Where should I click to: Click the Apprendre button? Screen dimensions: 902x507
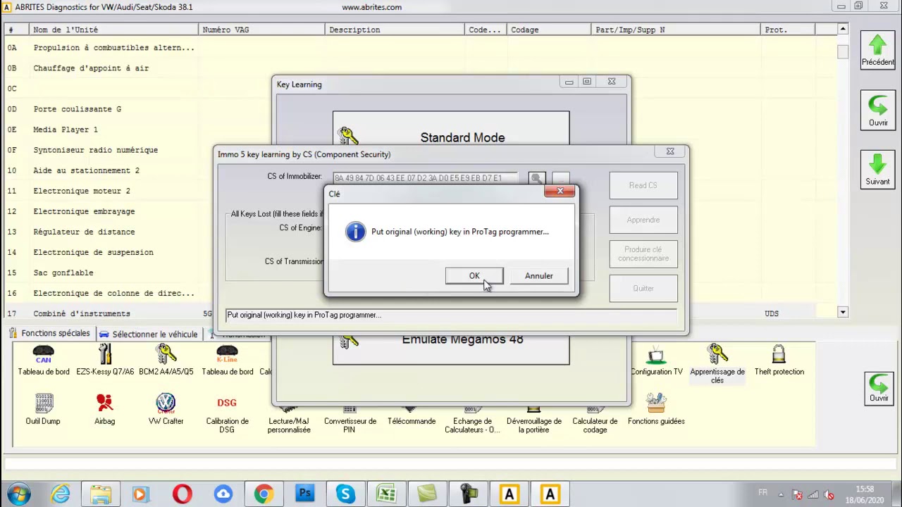click(x=643, y=220)
